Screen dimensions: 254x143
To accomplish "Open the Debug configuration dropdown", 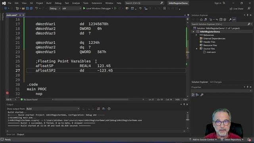I will (55, 8).
